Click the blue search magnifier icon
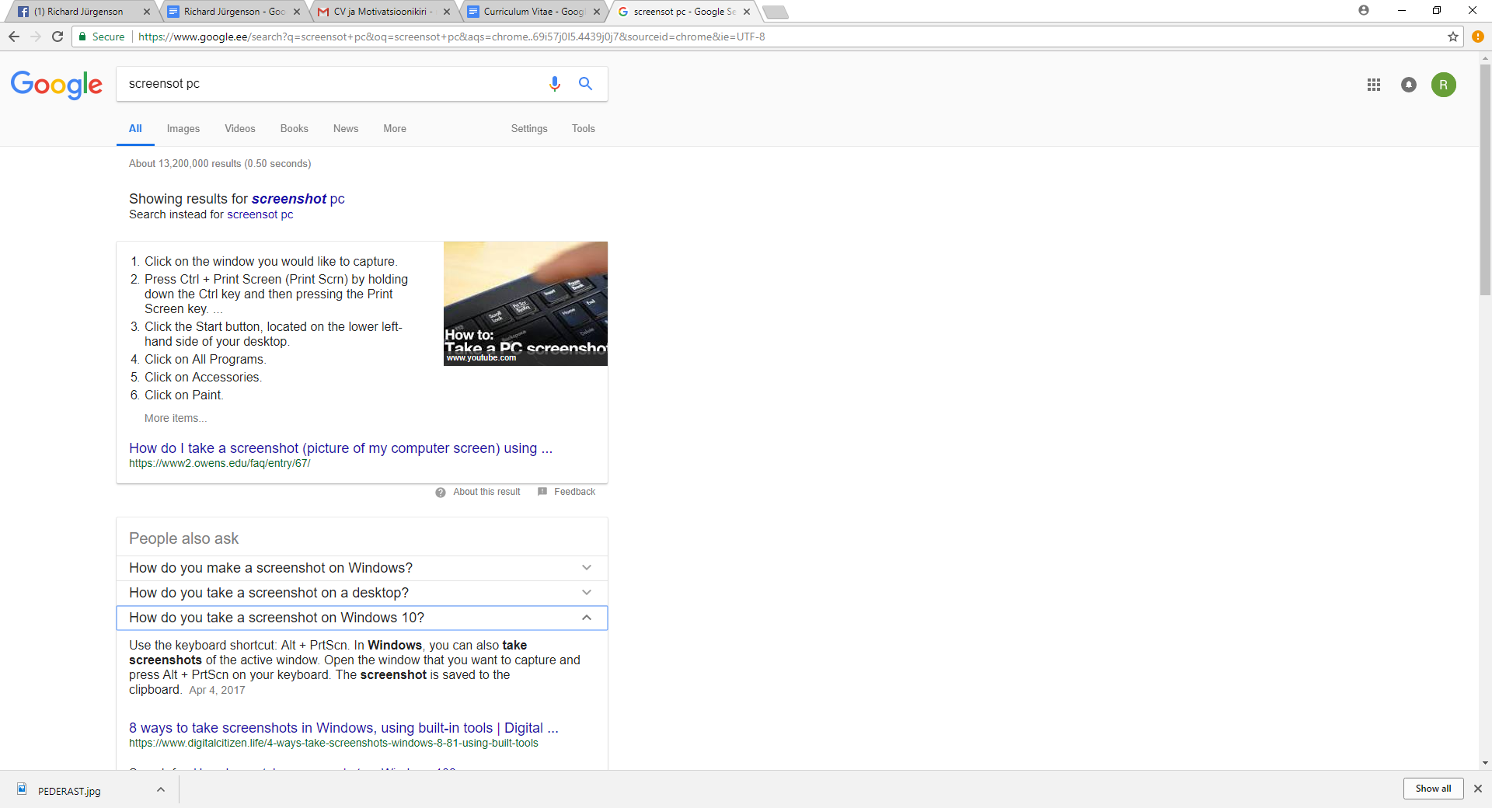Viewport: 1492px width, 808px height. (x=586, y=84)
